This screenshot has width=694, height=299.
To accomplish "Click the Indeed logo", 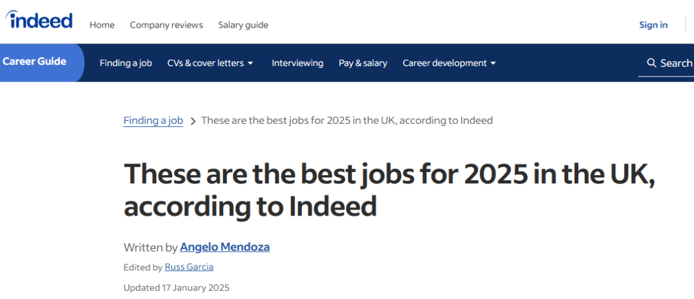I will click(x=39, y=19).
